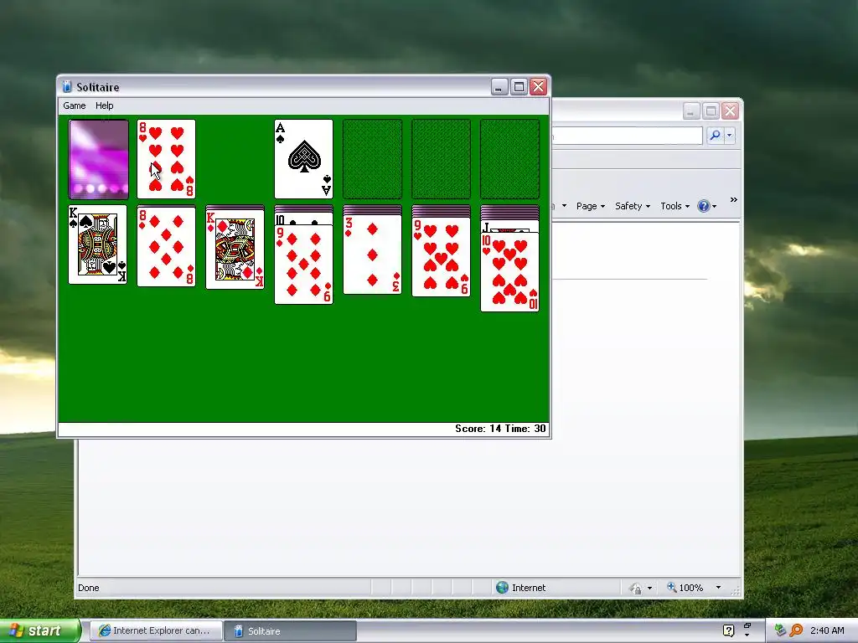
Task: Maximize the Solitaire window
Action: pyautogui.click(x=519, y=86)
